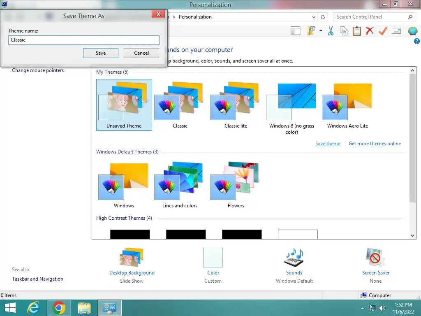The width and height of the screenshot is (421, 316).
Task: Click the Control Panel taskbar icon
Action: (x=109, y=308)
